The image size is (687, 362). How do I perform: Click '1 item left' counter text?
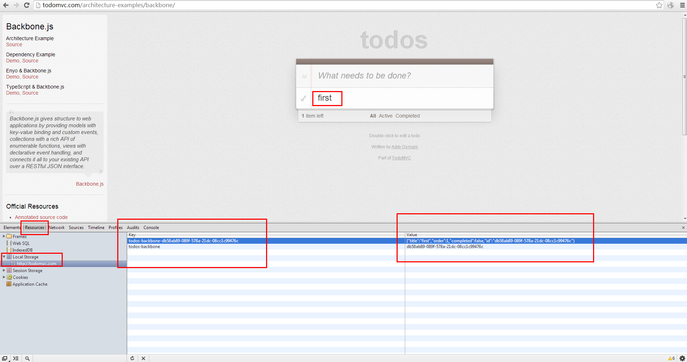(312, 116)
